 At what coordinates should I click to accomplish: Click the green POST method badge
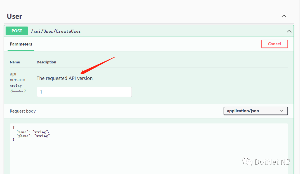tap(17, 31)
